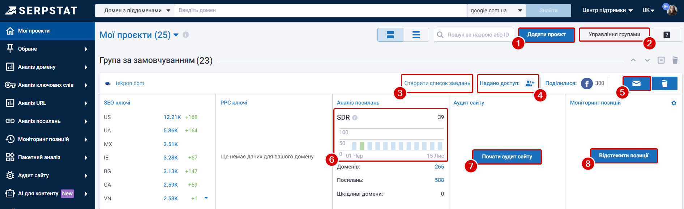
Task: Click the add user access icon
Action: click(x=530, y=83)
